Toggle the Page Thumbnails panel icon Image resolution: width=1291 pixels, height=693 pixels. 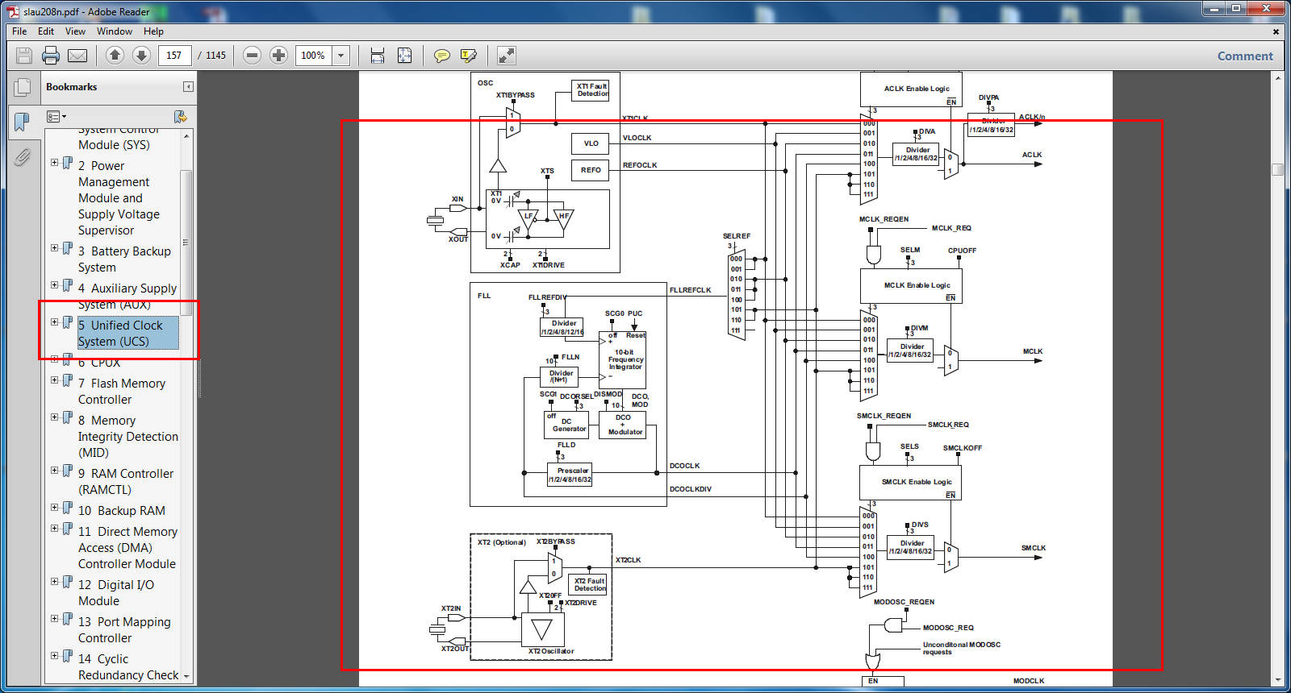[23, 87]
